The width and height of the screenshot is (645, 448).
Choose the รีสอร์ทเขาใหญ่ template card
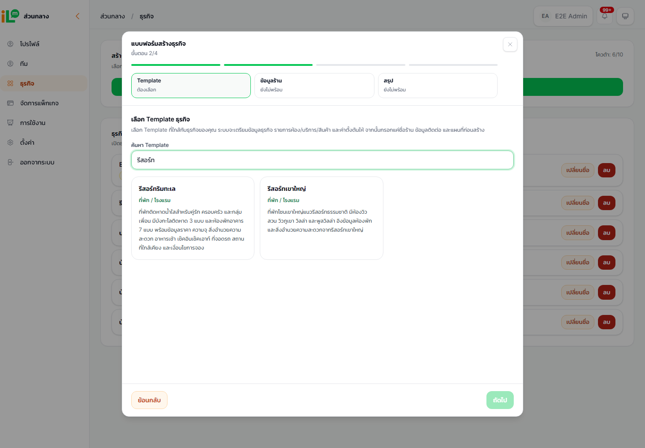coord(322,218)
